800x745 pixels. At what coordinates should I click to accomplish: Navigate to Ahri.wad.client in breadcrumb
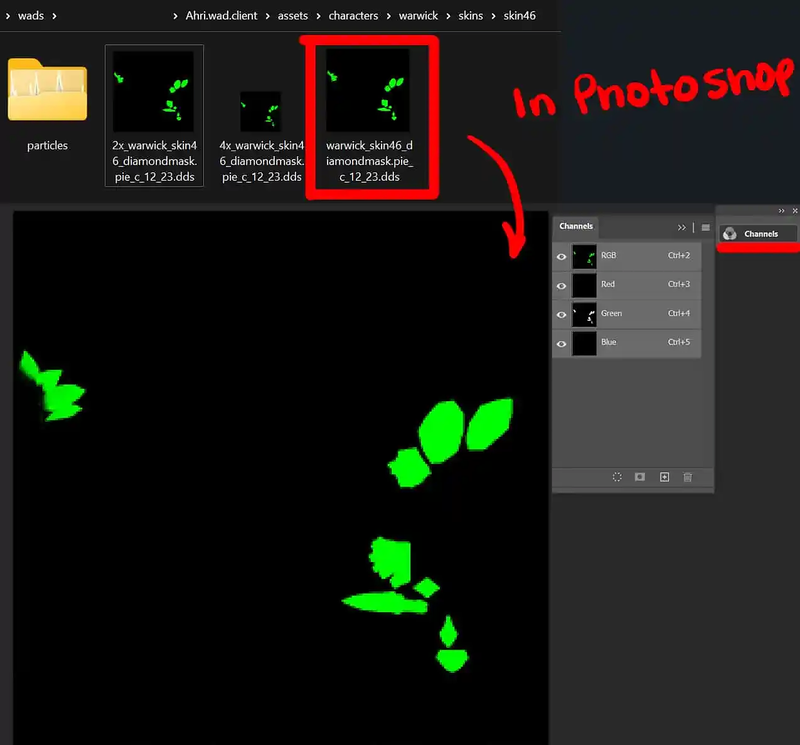[221, 15]
